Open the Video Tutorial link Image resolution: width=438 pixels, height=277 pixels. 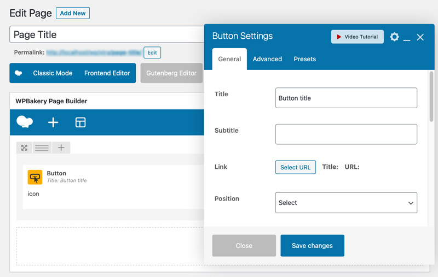[357, 37]
